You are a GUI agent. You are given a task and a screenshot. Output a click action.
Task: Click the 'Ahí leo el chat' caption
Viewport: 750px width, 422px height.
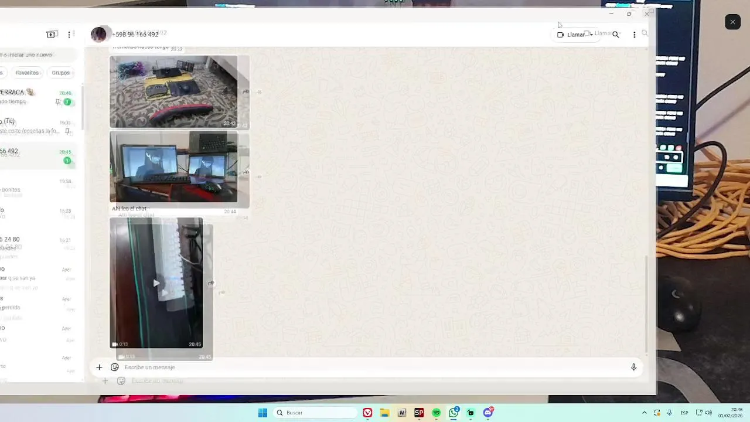(129, 209)
